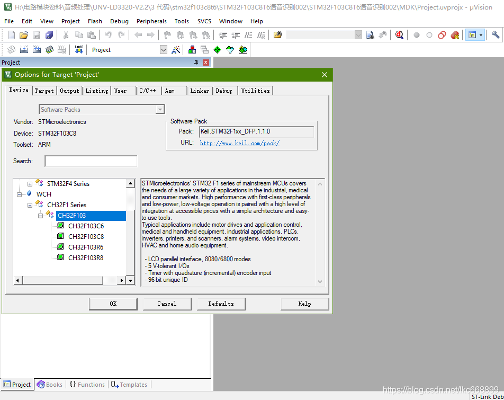Screen dimensions: 504x400
Task: Open the Flash menu
Action: [95, 21]
